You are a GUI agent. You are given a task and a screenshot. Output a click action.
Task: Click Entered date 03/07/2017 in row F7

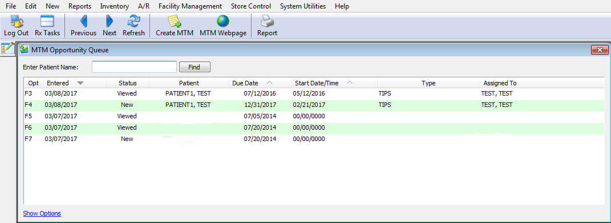coord(61,139)
